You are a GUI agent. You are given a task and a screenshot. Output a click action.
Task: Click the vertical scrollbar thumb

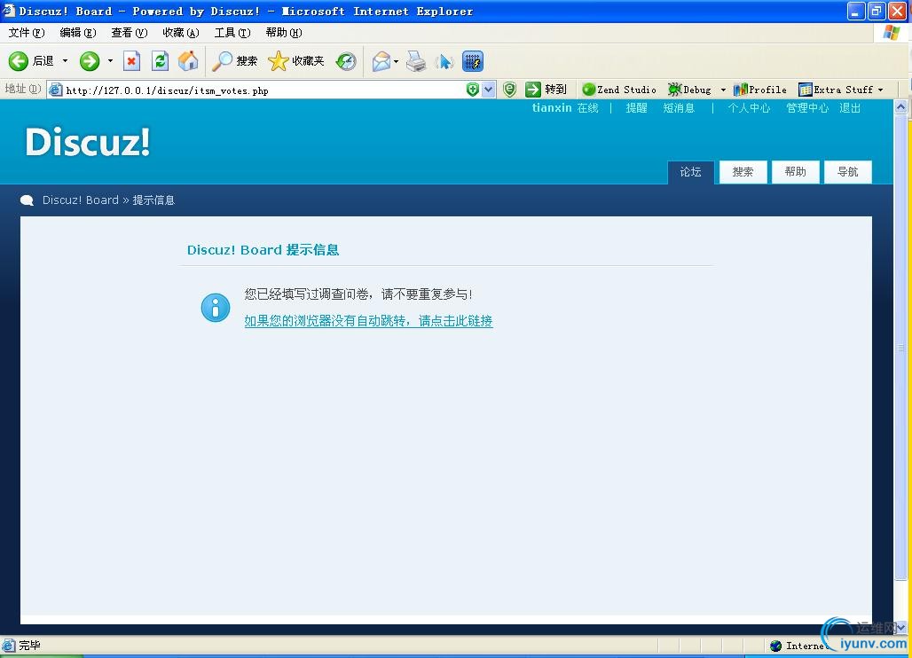pos(901,348)
